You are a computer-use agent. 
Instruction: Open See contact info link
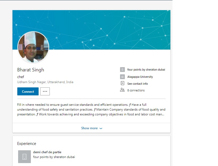tap(137, 84)
